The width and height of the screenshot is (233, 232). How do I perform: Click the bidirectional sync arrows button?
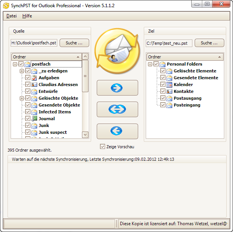click(117, 110)
